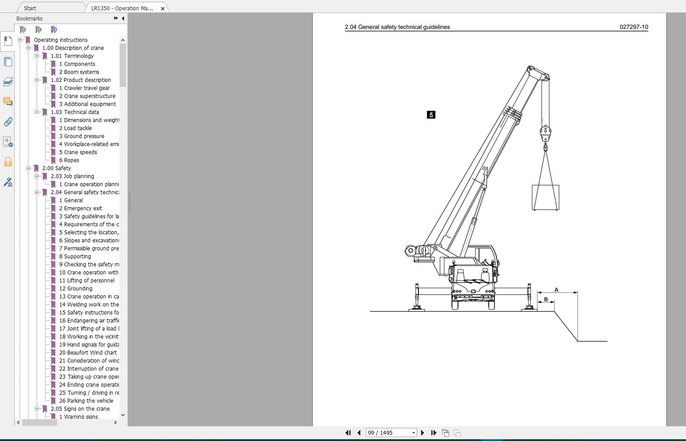
Task: Expand the 2.05 Signs on the crane bookmark
Action: 37,408
